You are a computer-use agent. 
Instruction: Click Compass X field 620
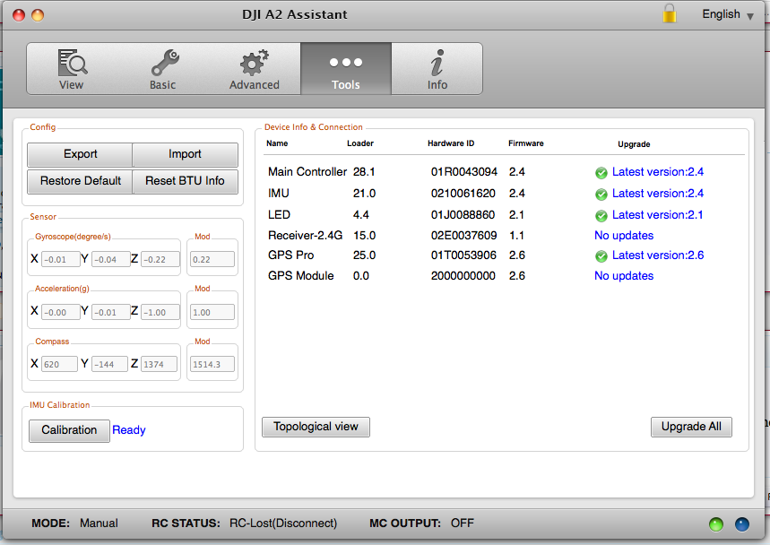point(59,364)
